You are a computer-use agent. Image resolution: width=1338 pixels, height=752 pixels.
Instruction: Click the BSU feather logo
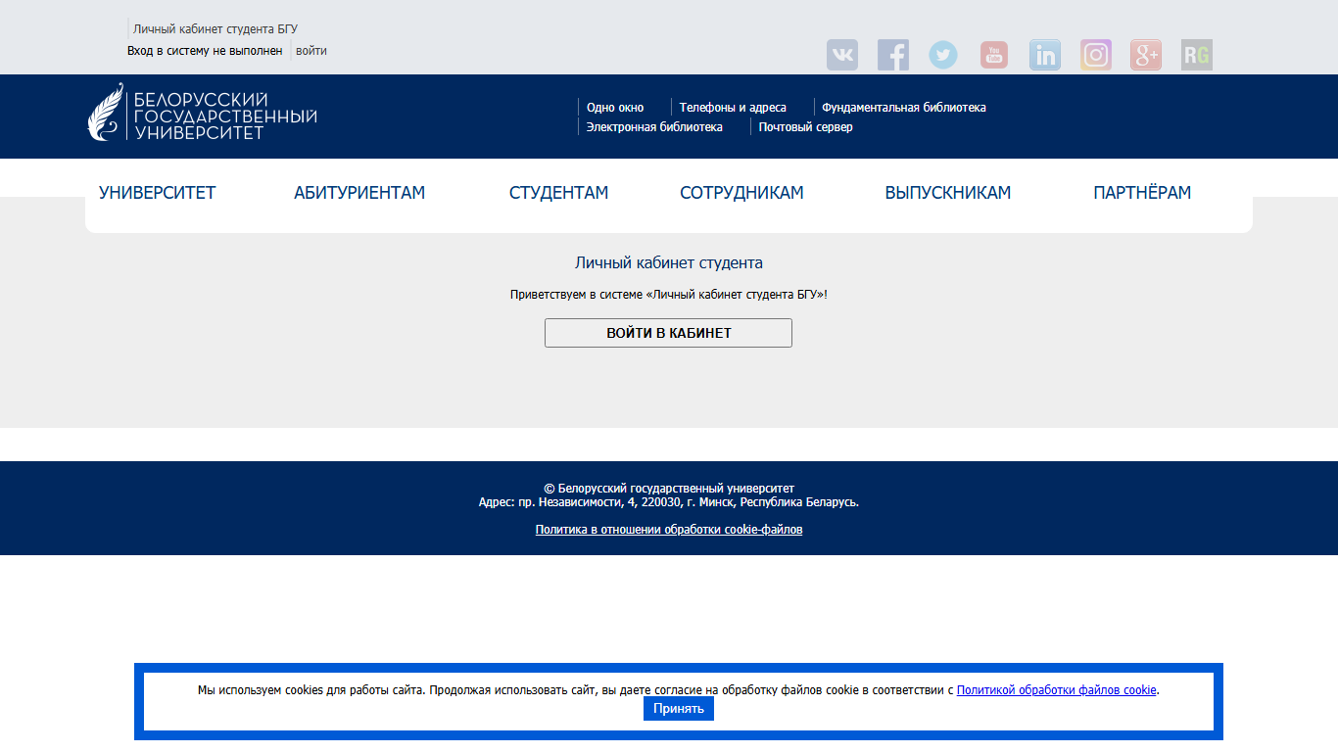(x=203, y=113)
